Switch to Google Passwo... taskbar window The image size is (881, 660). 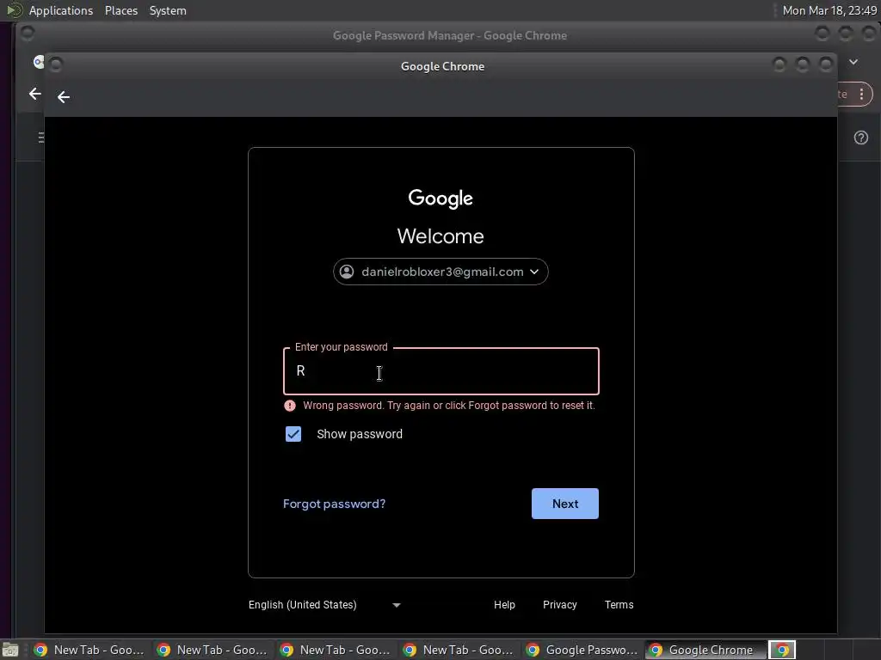582,650
